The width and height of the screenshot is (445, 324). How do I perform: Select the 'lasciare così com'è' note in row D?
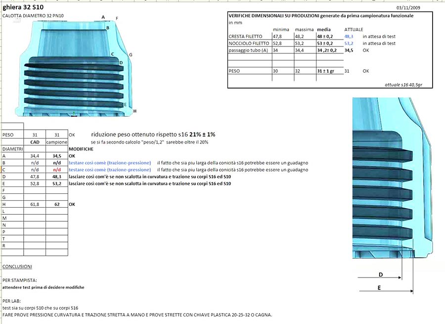[x=150, y=177]
